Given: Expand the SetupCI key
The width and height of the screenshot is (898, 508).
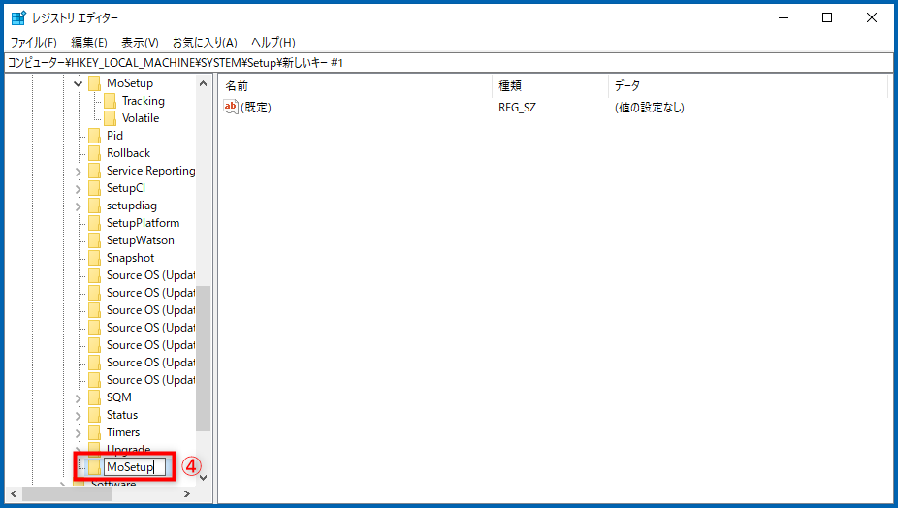Looking at the screenshot, I should coord(79,188).
